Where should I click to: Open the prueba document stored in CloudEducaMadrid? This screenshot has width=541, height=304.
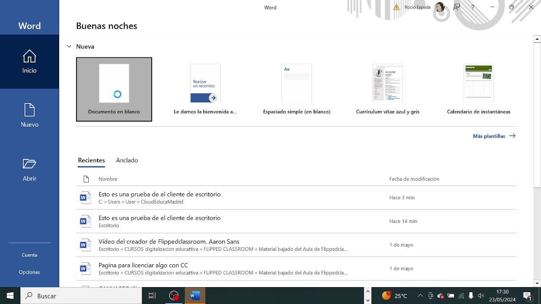click(x=296, y=198)
